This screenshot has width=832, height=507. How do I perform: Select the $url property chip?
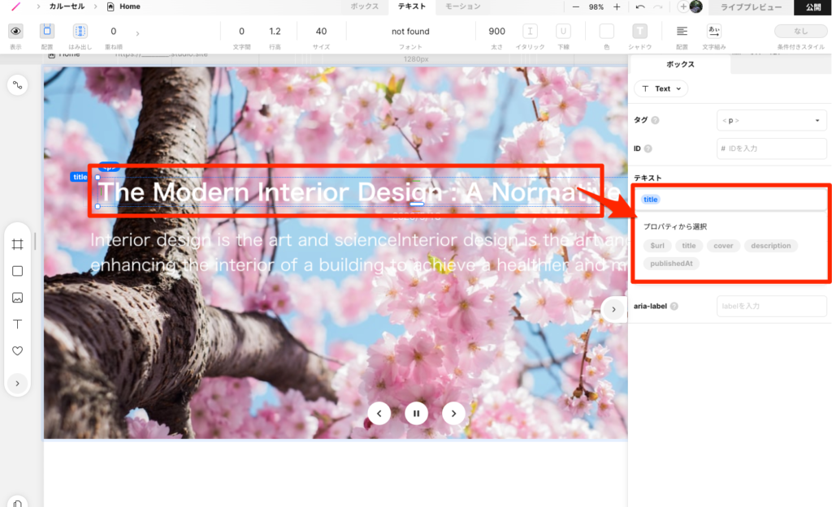click(x=657, y=245)
